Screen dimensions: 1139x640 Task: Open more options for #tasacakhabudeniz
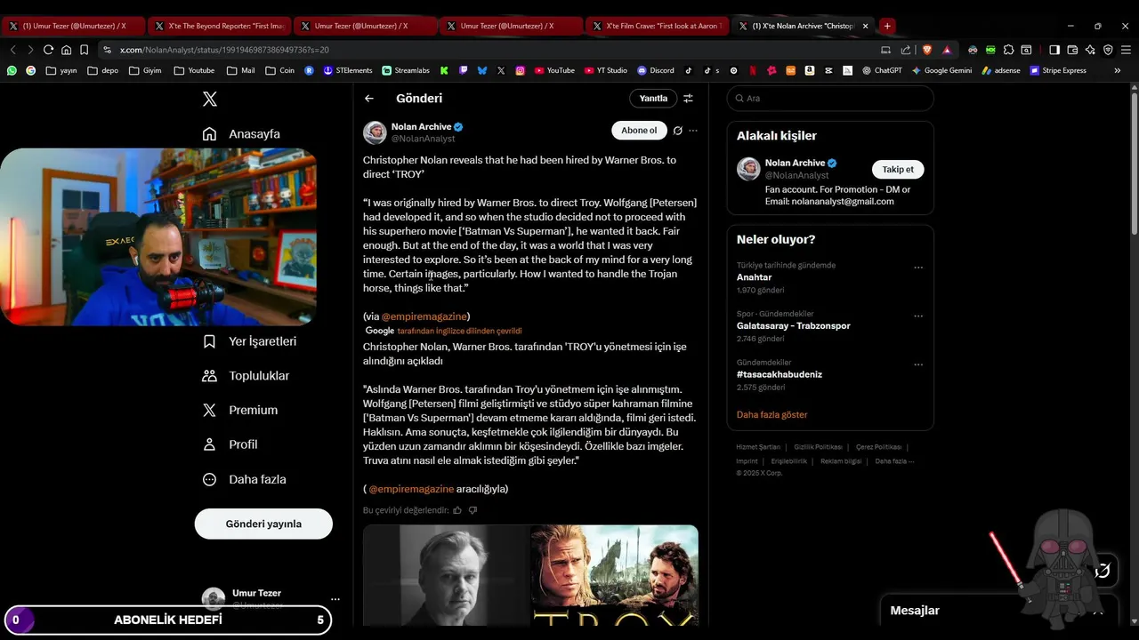pos(918,364)
